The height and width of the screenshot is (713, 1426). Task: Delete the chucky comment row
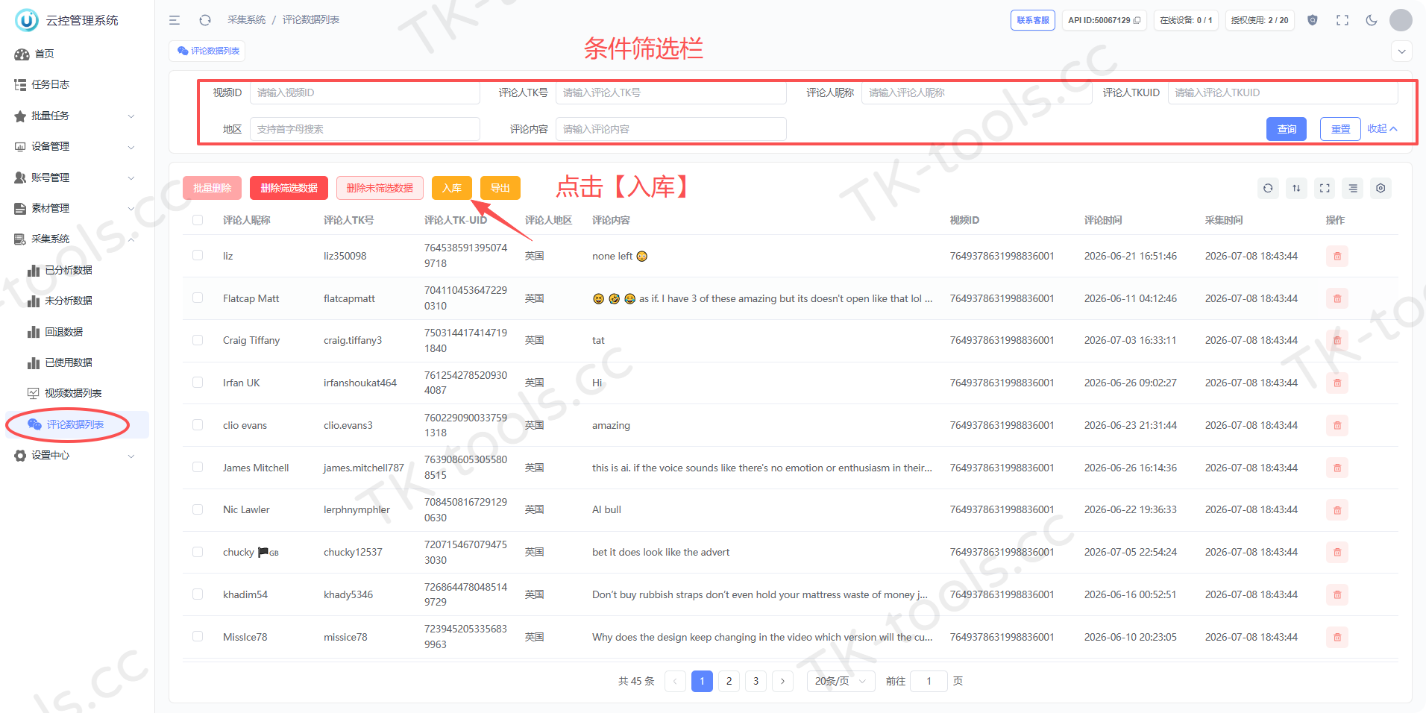pyautogui.click(x=1337, y=552)
